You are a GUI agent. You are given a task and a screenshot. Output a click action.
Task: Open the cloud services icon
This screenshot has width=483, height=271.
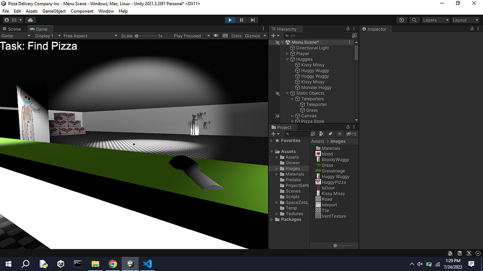coord(31,20)
